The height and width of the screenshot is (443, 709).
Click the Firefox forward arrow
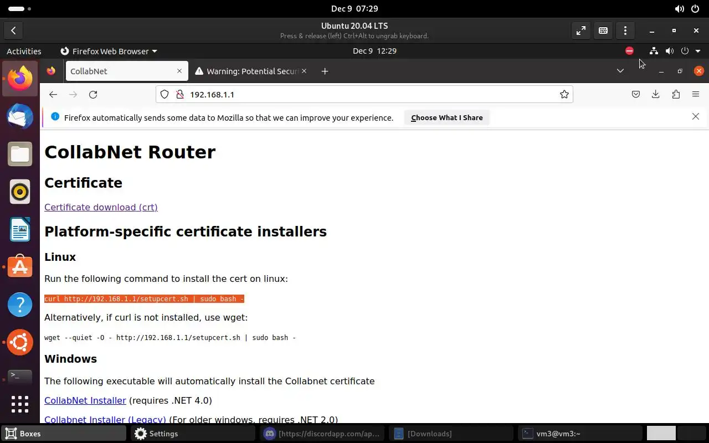tap(73, 94)
